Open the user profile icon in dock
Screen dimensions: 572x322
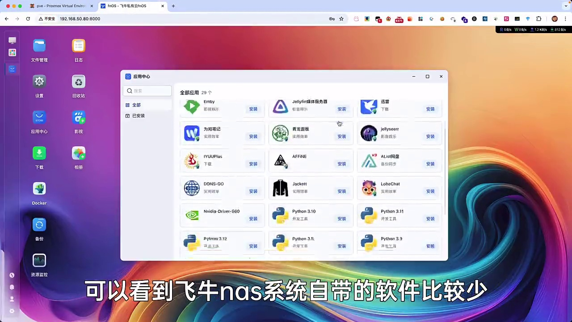pyautogui.click(x=12, y=299)
